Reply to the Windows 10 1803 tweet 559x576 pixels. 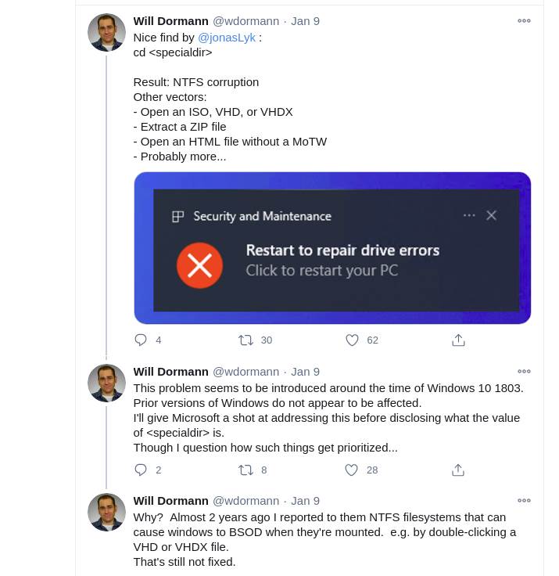141,470
